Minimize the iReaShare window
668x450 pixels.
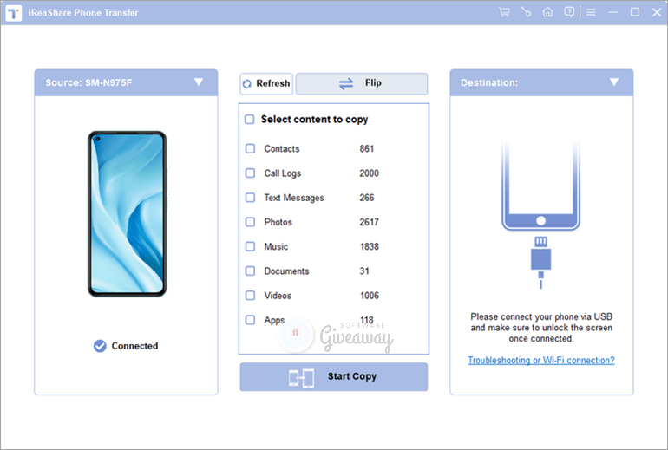point(613,12)
